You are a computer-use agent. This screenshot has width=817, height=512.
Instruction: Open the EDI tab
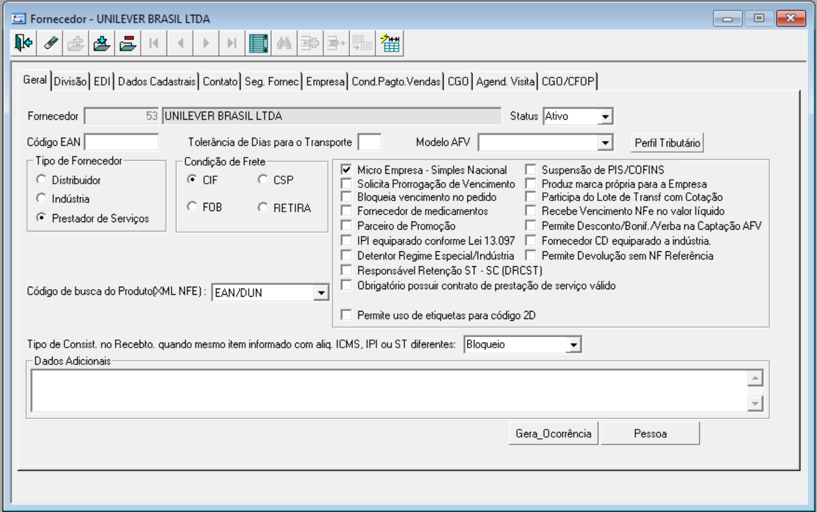pos(101,81)
